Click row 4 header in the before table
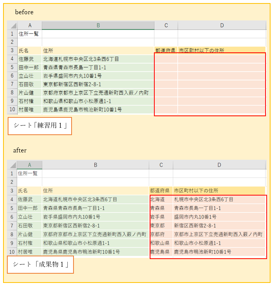This screenshot has height=286, width=274. (12, 59)
